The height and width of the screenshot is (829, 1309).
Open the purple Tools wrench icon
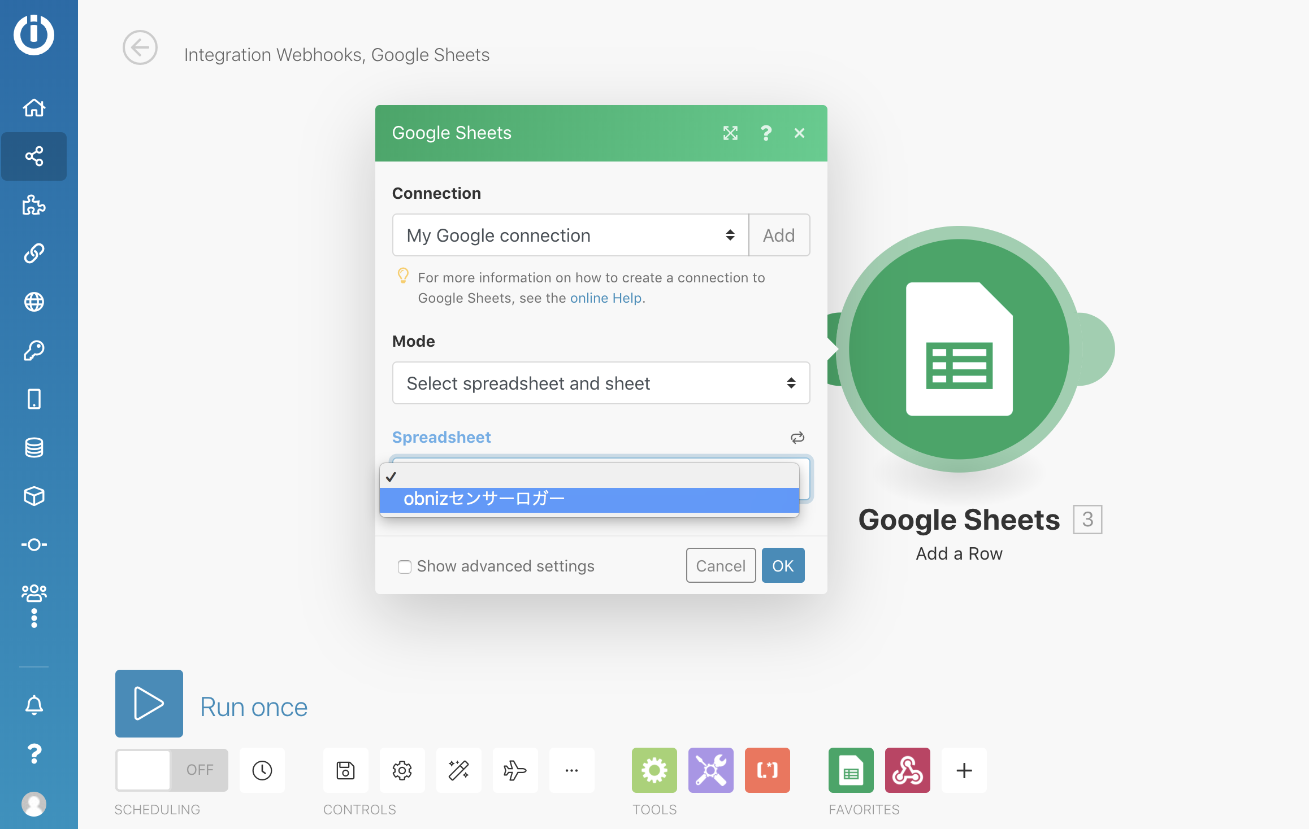[x=711, y=770]
